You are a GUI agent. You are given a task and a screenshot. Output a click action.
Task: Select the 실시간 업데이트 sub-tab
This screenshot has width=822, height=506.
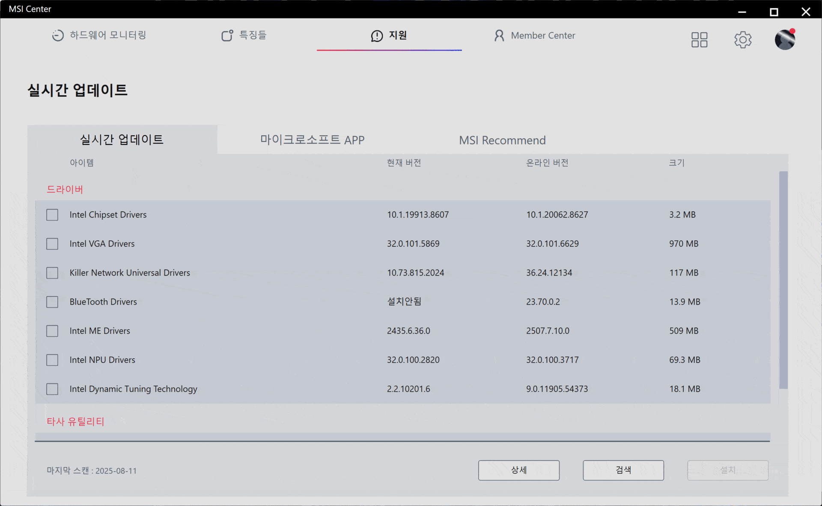click(x=122, y=139)
